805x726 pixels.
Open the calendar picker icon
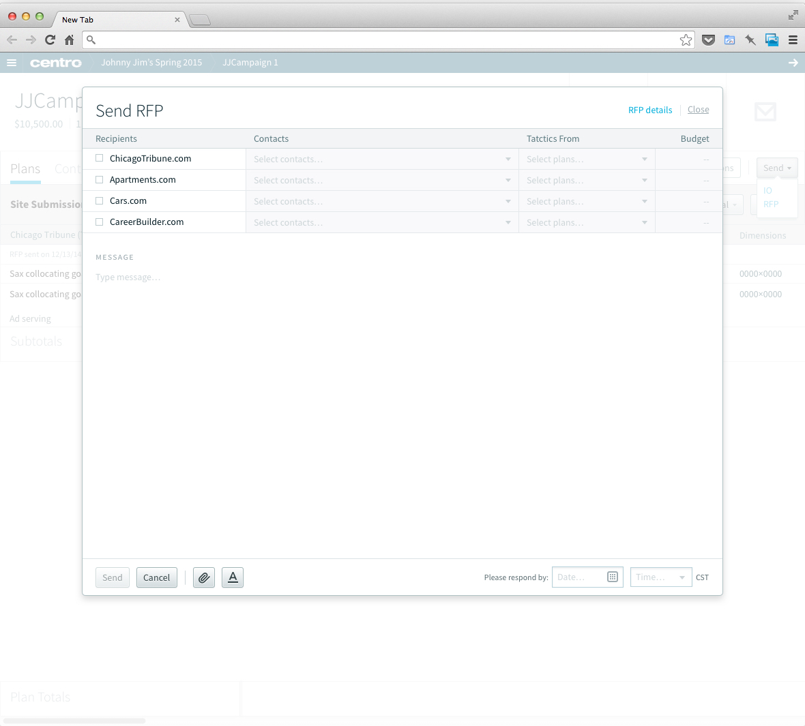point(613,577)
